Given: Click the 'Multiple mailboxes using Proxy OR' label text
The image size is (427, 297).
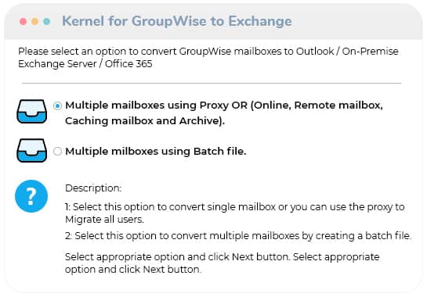Looking at the screenshot, I should tap(157, 106).
